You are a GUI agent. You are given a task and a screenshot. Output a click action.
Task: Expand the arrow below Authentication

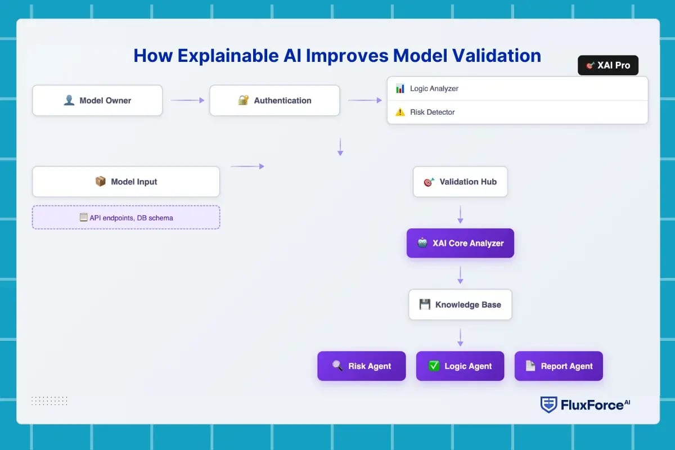point(340,145)
